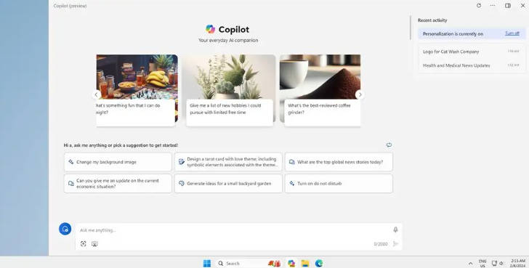This screenshot has width=529, height=268.
Task: Select small backyard garden ideas suggestion
Action: coord(228,183)
